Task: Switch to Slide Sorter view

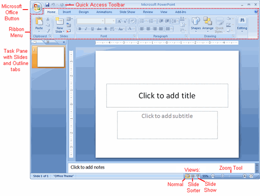Action: click(193, 177)
